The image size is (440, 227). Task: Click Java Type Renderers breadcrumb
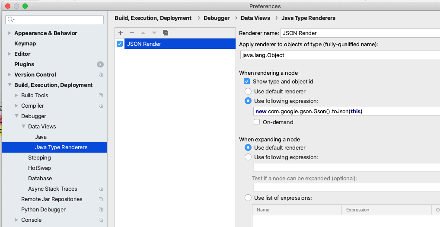pyautogui.click(x=309, y=18)
